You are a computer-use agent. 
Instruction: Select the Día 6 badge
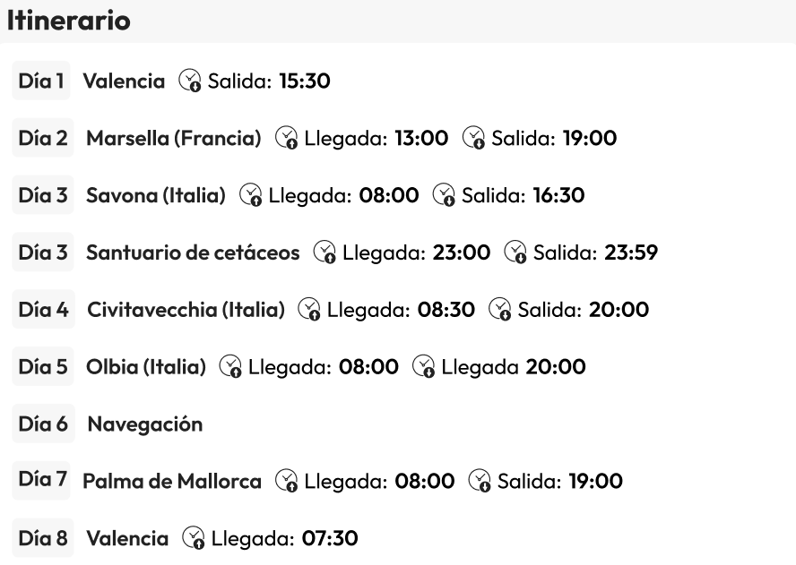coord(43,424)
